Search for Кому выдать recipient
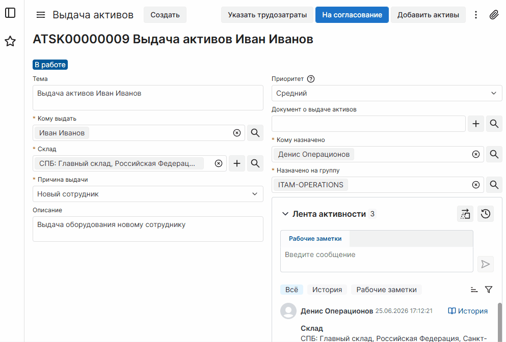The image size is (506, 342). coord(255,133)
